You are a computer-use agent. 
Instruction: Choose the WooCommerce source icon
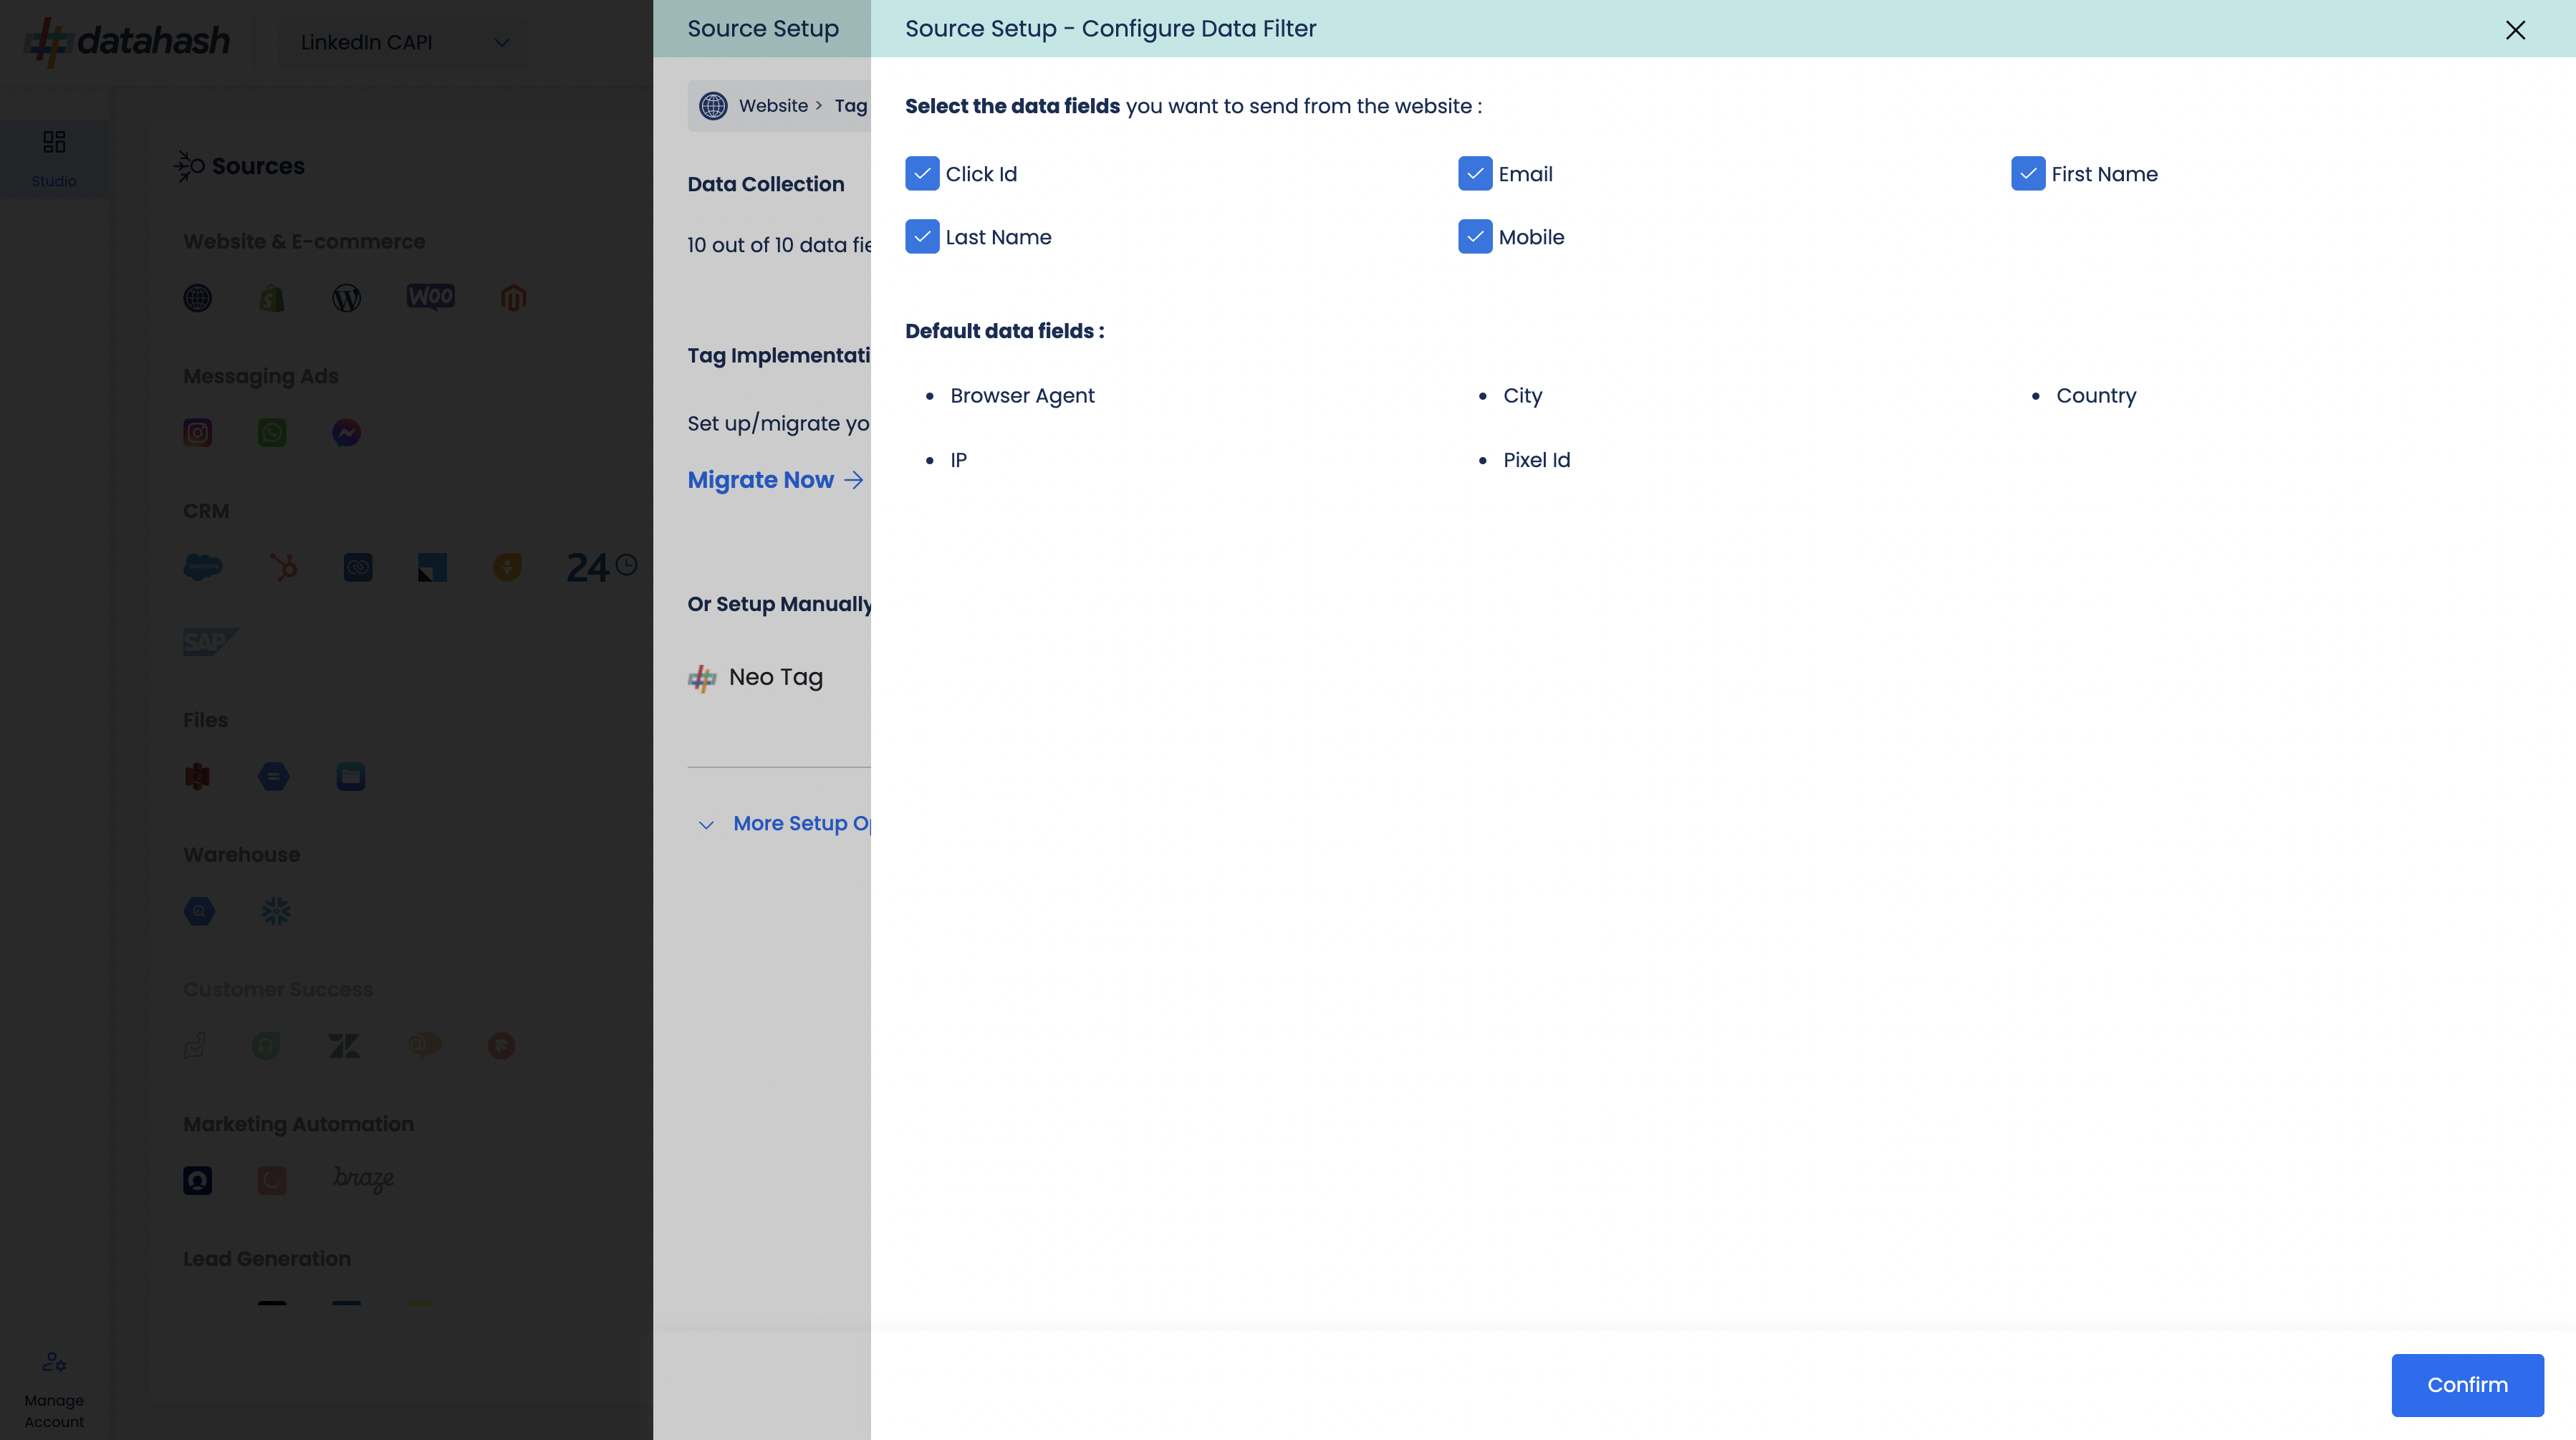[430, 297]
